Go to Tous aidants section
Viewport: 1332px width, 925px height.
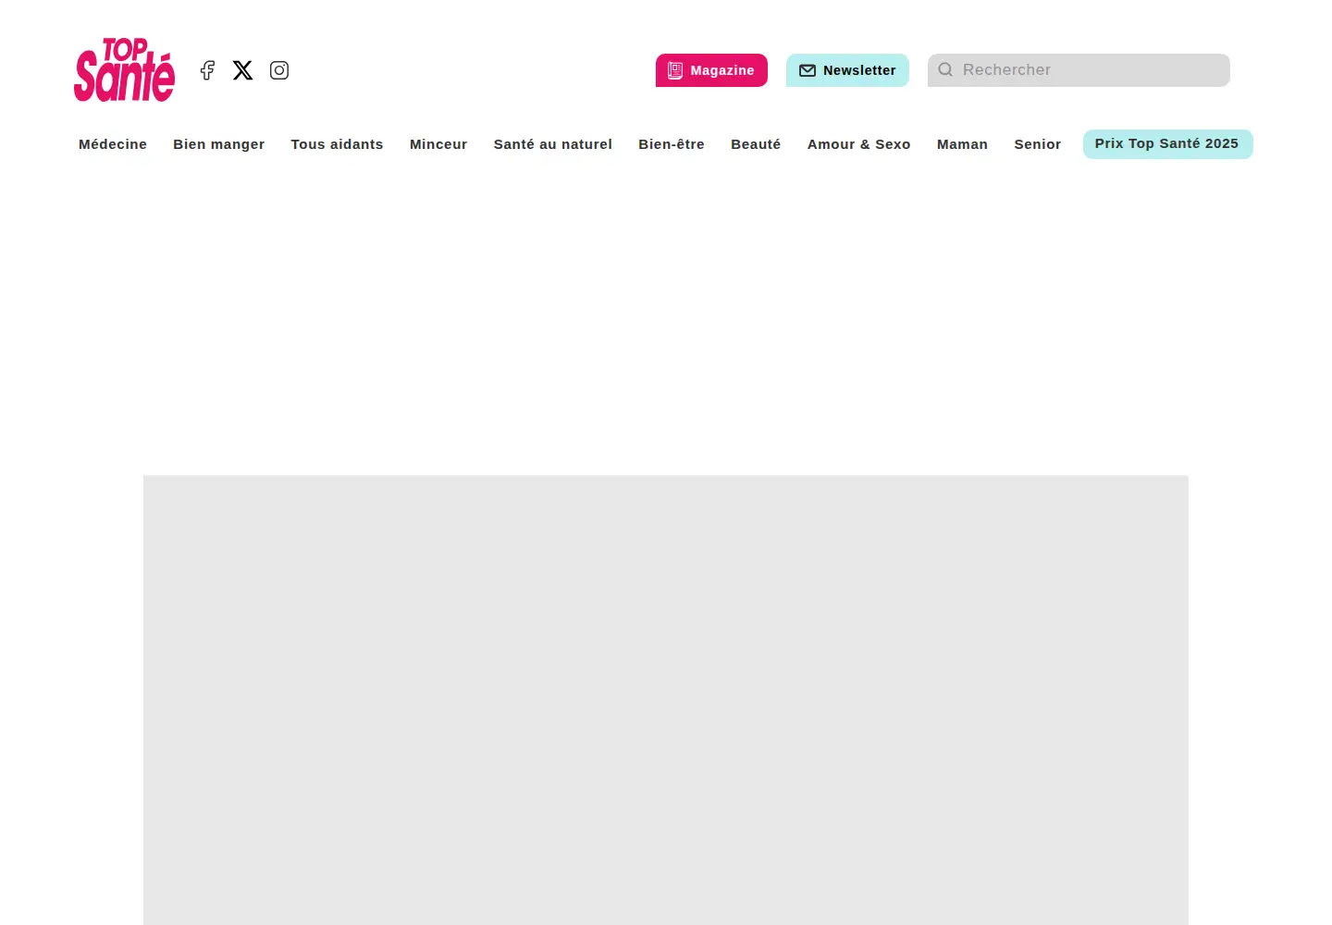click(x=337, y=144)
